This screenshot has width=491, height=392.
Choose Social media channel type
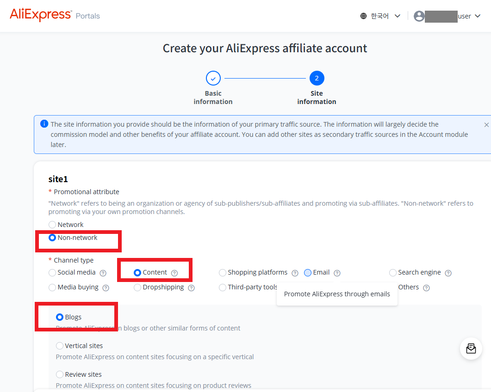pos(52,272)
